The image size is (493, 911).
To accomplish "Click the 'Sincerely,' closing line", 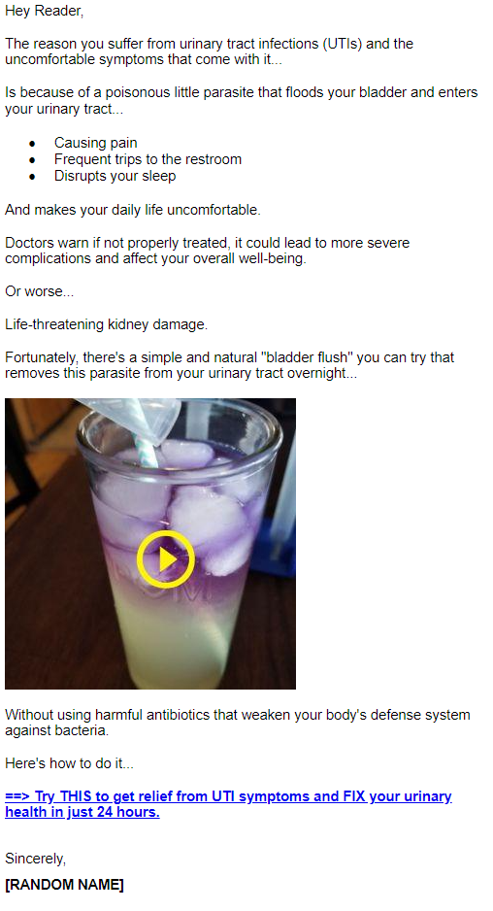I will point(35,859).
